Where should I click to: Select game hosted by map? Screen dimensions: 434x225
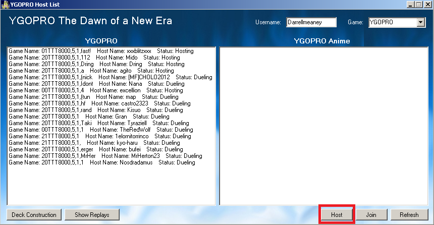click(x=111, y=97)
